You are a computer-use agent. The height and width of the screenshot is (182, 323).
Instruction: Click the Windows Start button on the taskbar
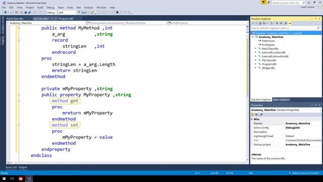(4, 178)
